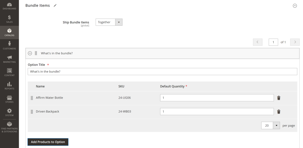
Task: Open the Sales menu in sidebar
Action: [x=9, y=19]
